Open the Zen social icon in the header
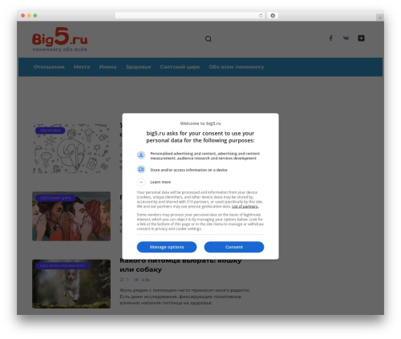 361,38
